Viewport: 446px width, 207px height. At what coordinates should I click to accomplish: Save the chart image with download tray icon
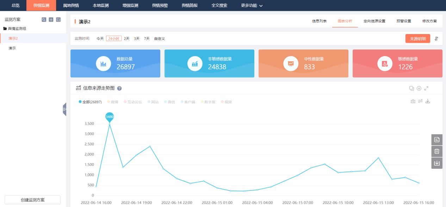point(428,101)
